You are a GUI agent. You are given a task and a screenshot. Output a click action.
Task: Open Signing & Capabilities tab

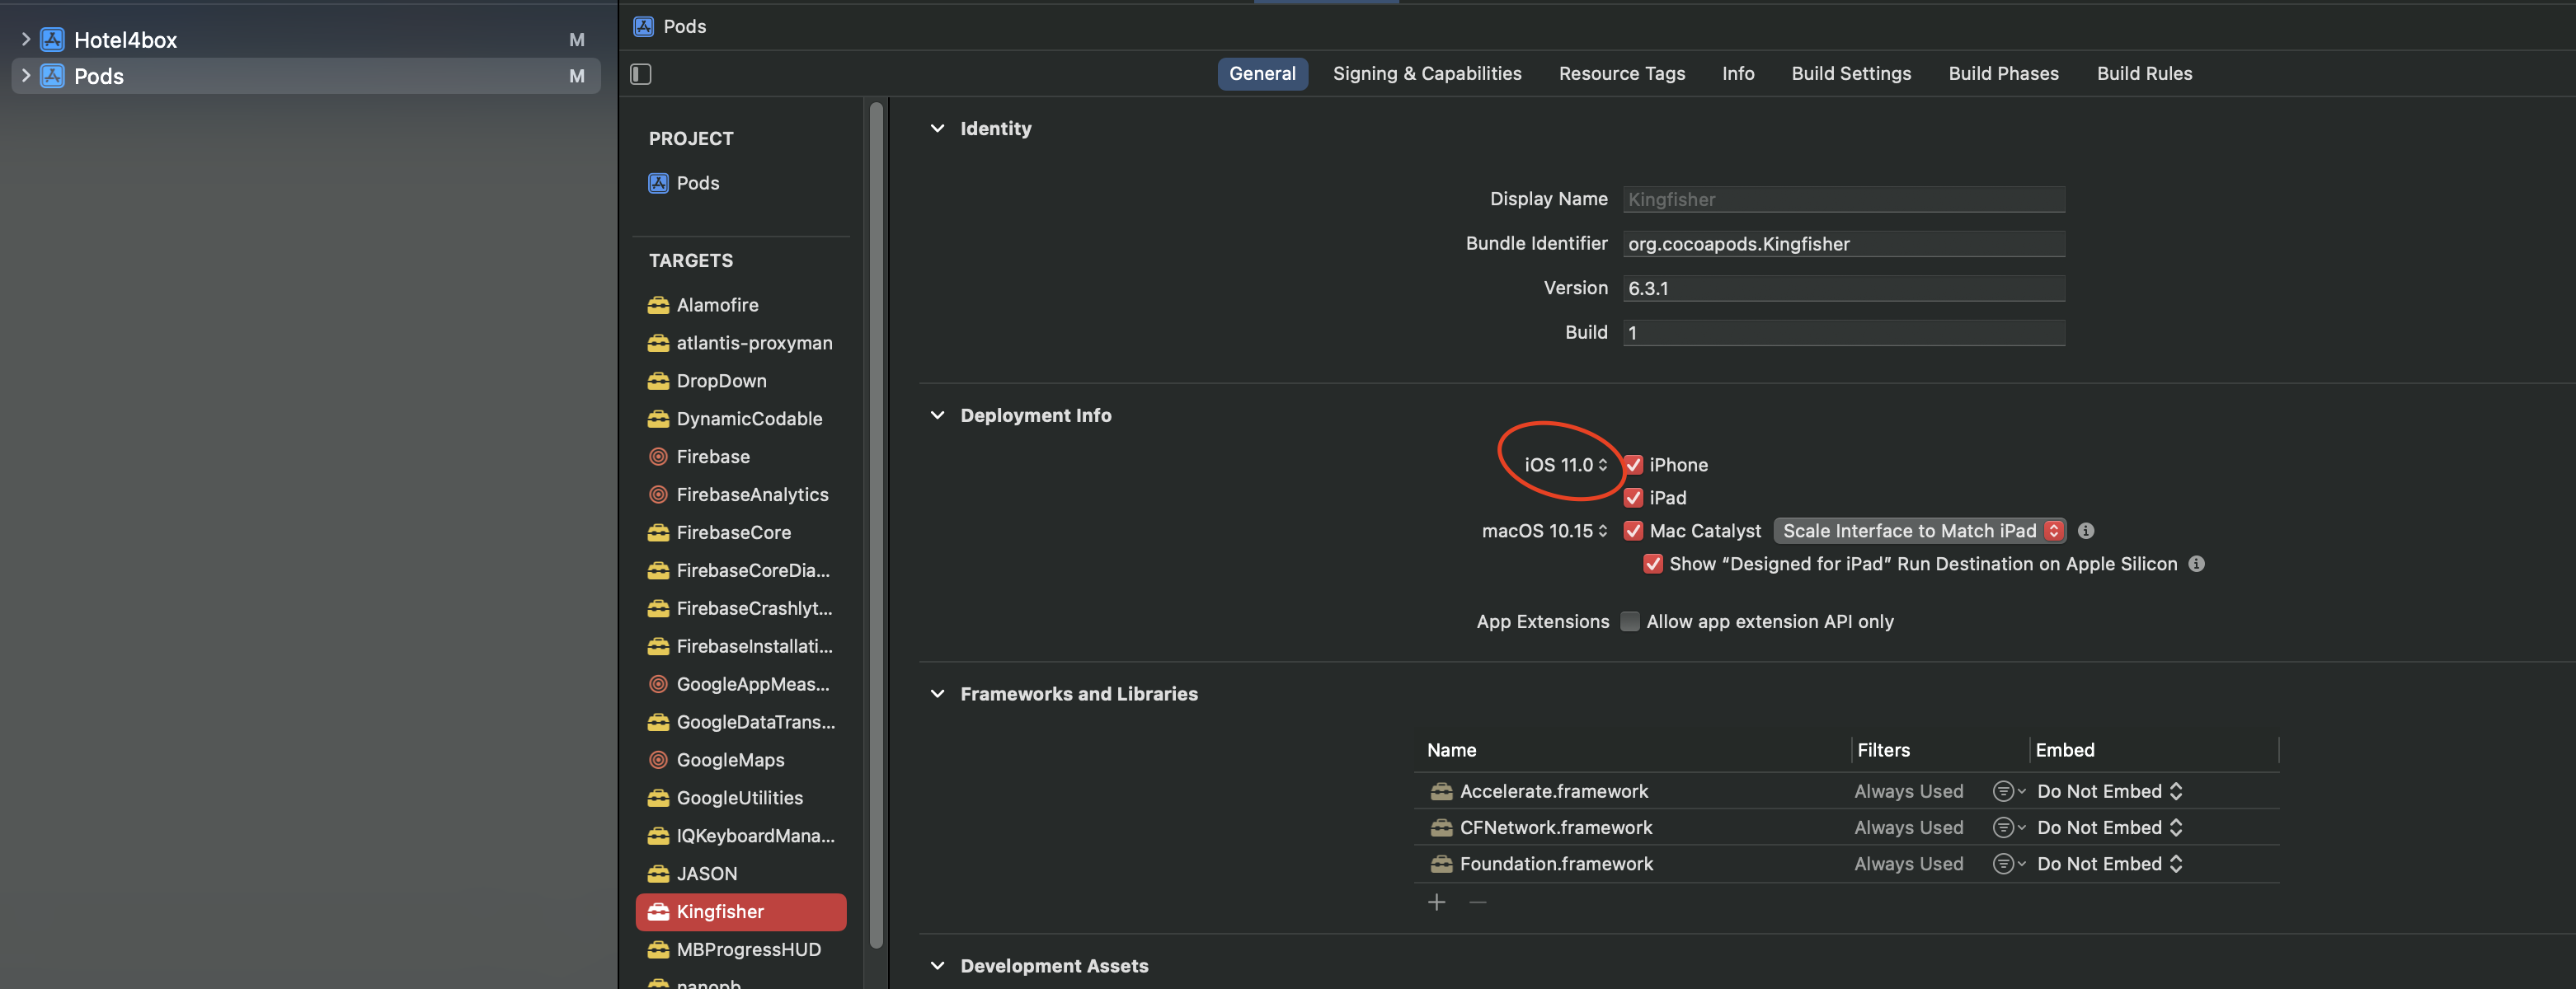pos(1427,74)
